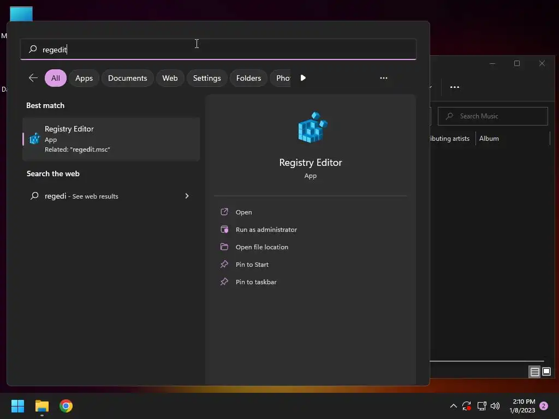Click the magnifier icon in search box
Viewport: 559px width, 419px height.
[x=33, y=49]
